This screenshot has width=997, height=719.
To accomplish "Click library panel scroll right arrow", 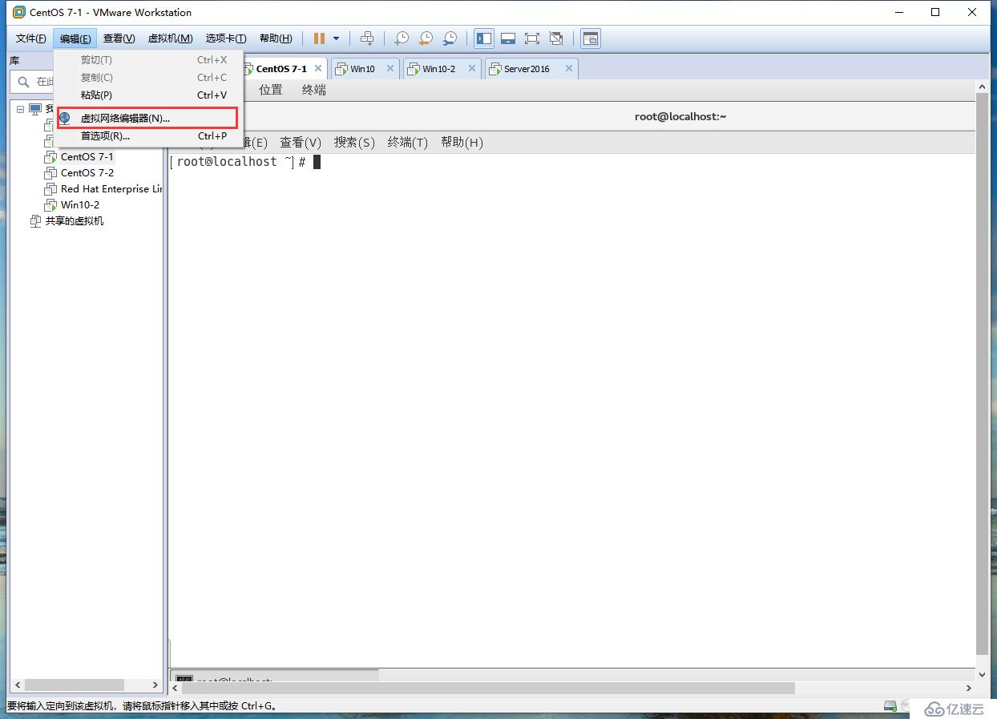I will click(x=155, y=685).
